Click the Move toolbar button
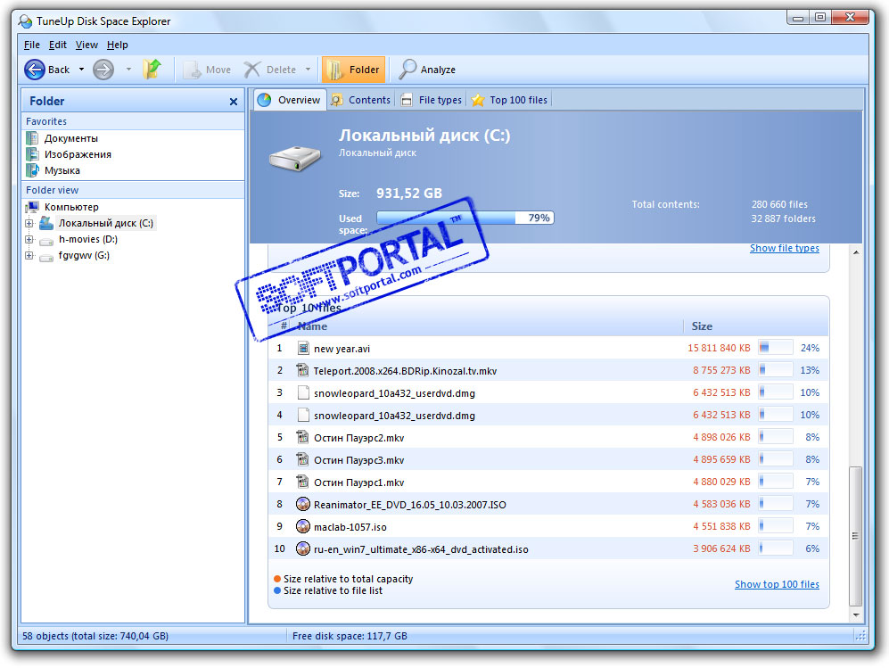Screen dimensions: 889x668 tap(207, 70)
